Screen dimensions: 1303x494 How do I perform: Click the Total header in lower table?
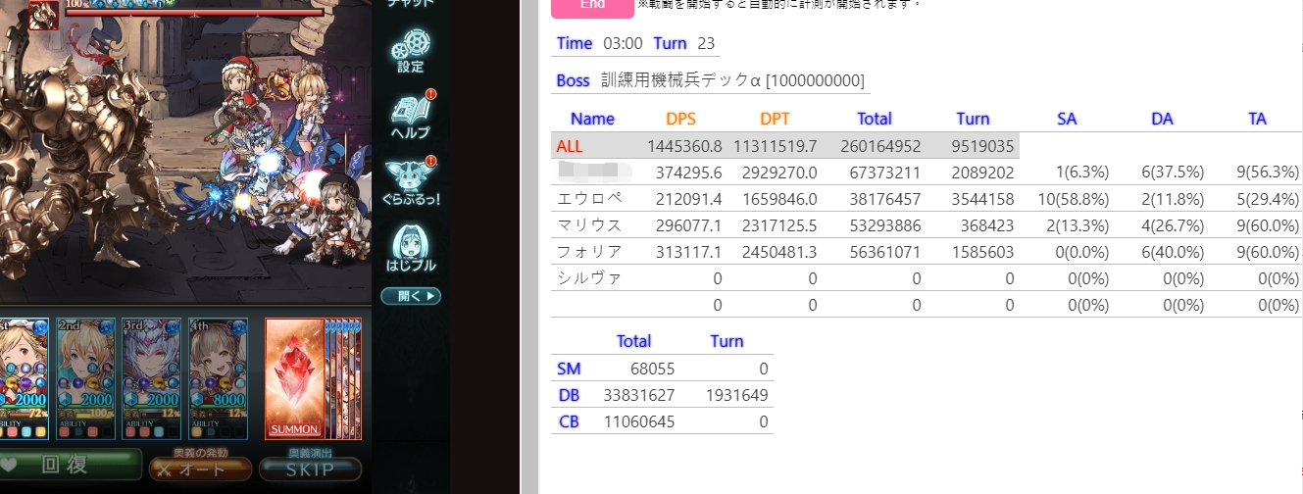633,341
